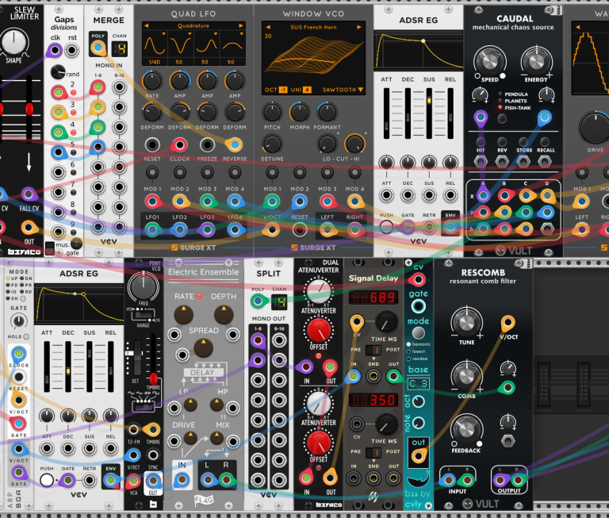Click the IN jack on Electric Ensemble
The image size is (609, 518).
coord(182,480)
